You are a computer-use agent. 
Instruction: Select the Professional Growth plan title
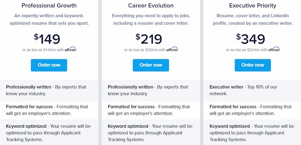point(49,6)
